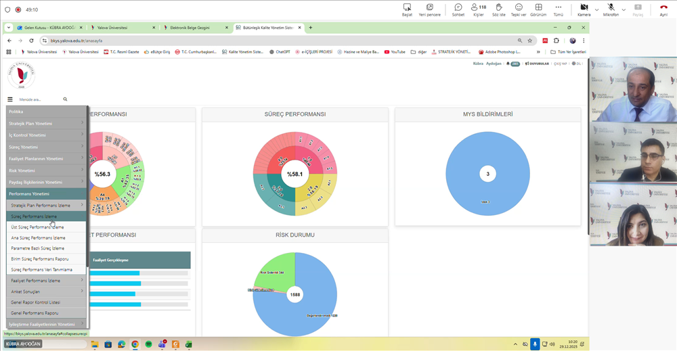This screenshot has height=351, width=677.
Task: Expand Risk Yönetimi menu section
Action: coord(46,170)
